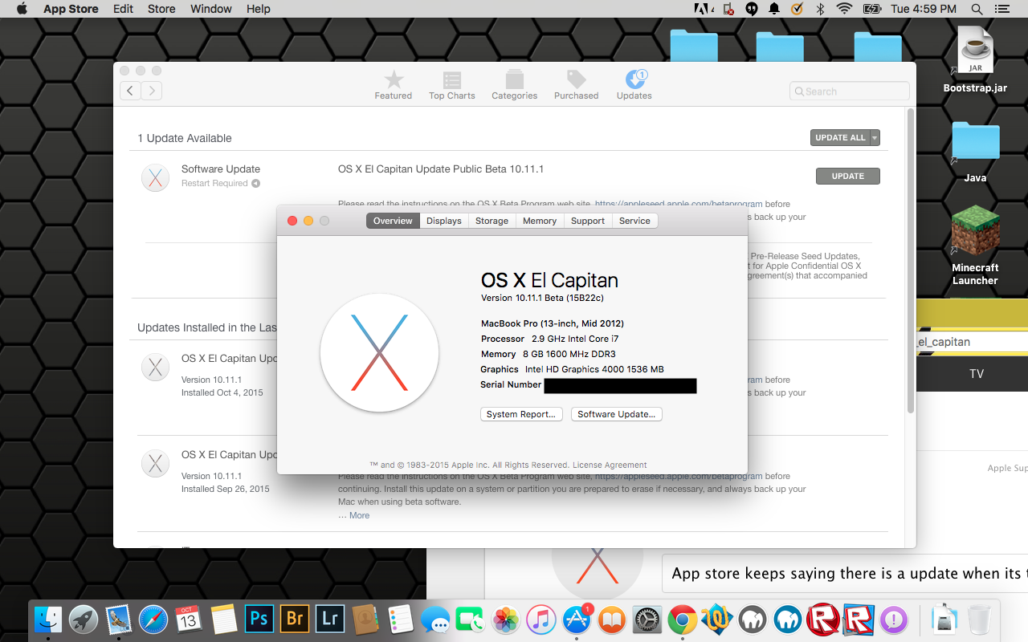
Task: Click the Software Update button
Action: [x=617, y=414]
